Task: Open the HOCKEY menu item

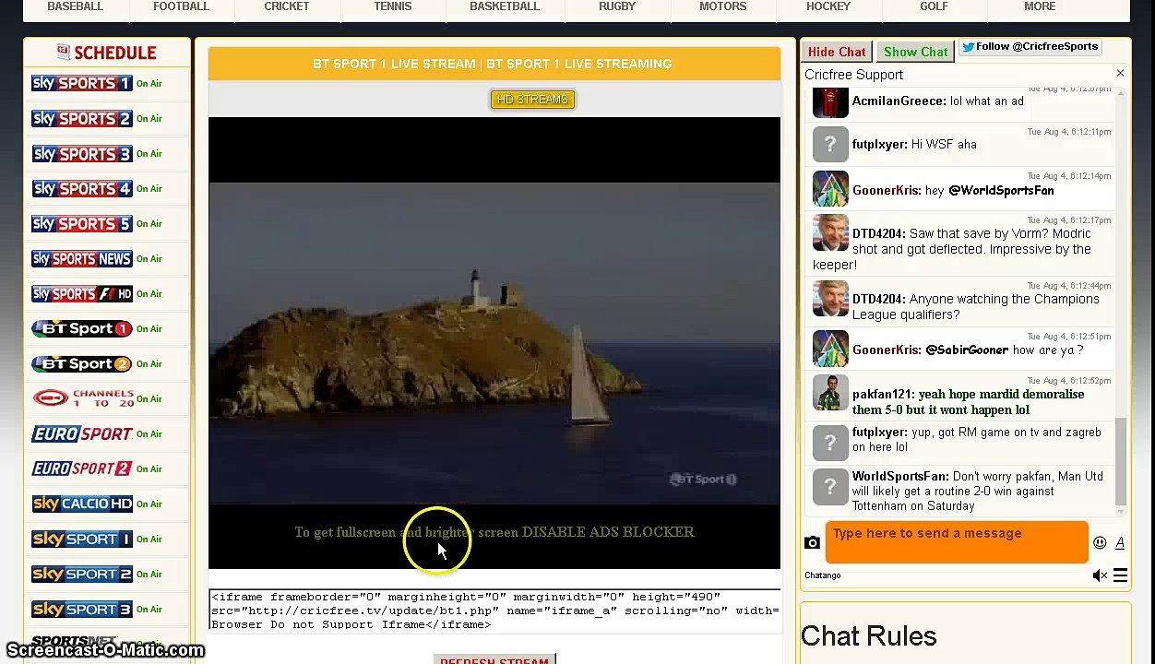Action: [x=828, y=6]
